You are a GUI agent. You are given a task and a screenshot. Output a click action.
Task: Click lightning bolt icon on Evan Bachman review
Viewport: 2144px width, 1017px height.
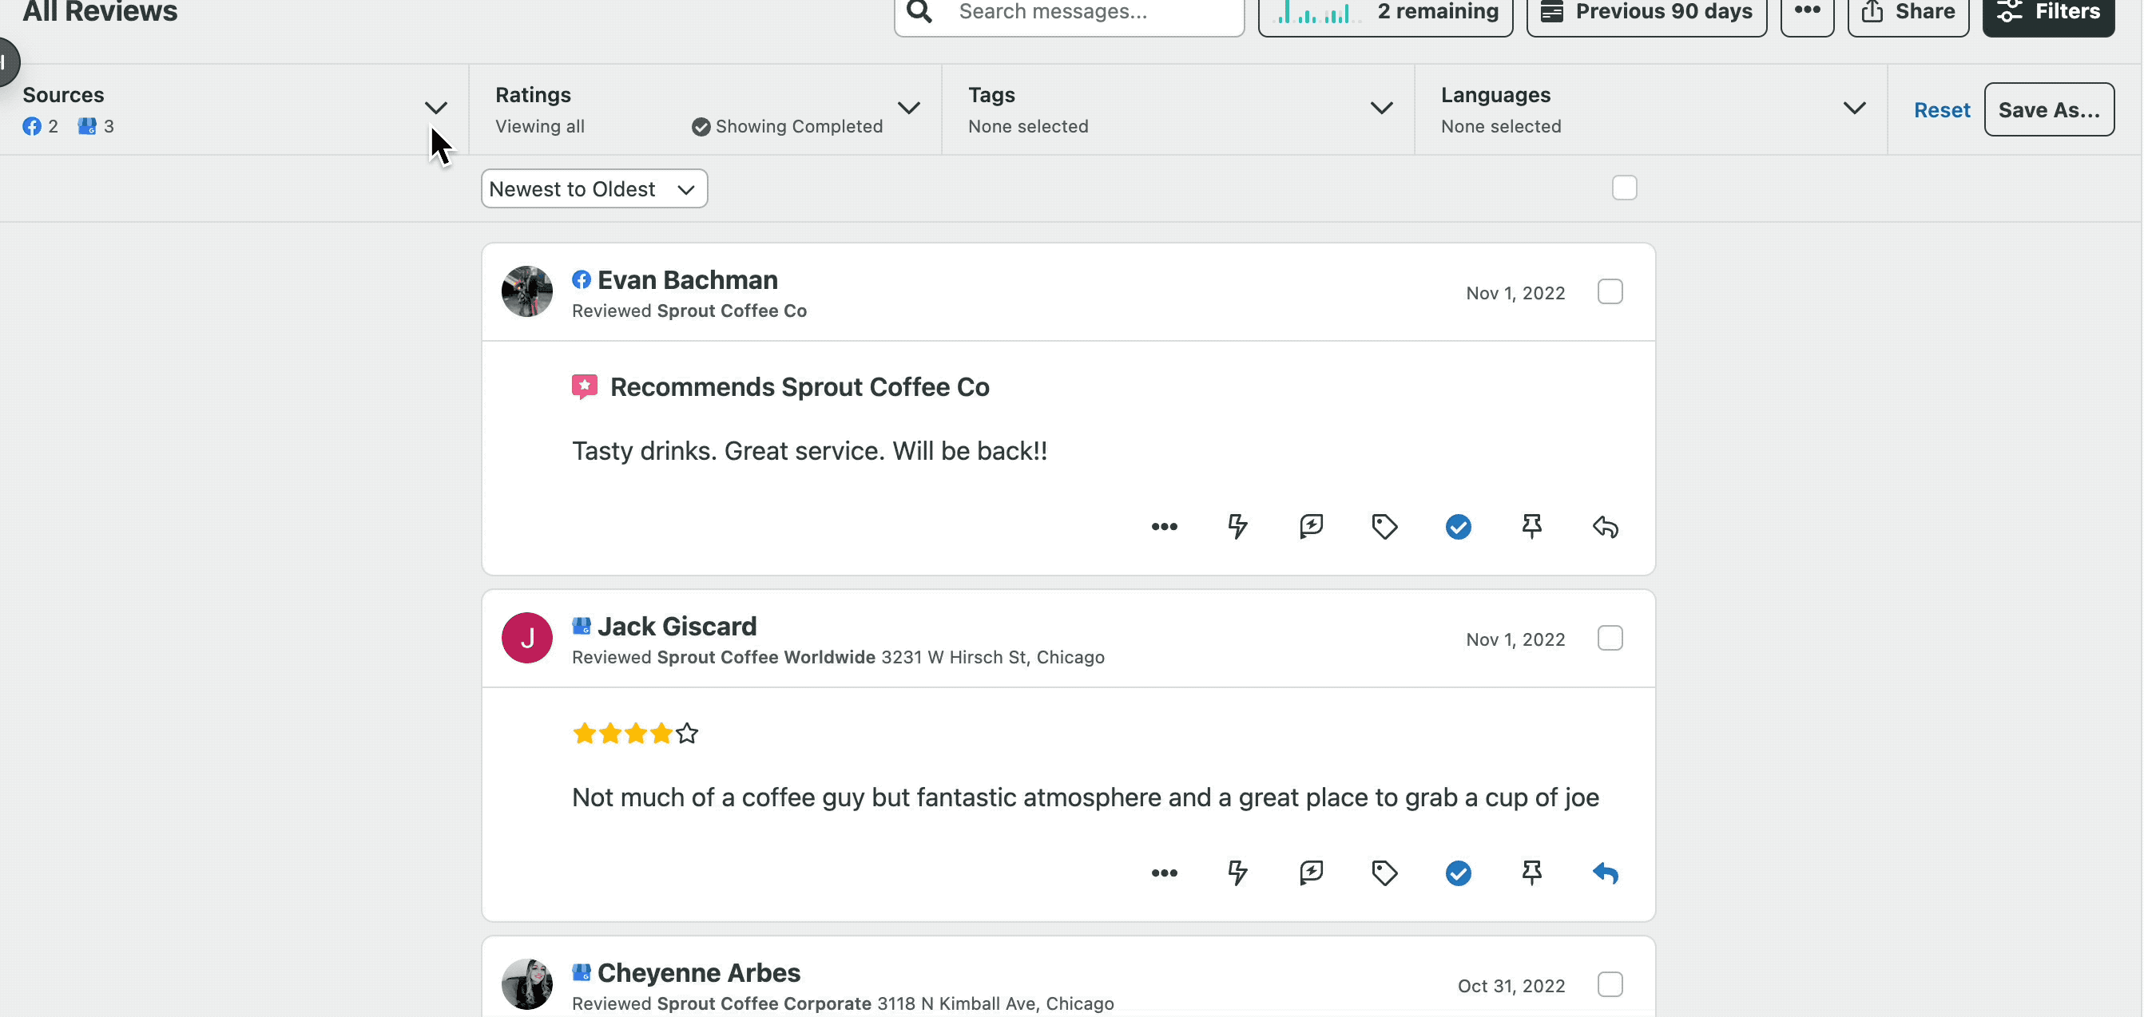pos(1237,526)
